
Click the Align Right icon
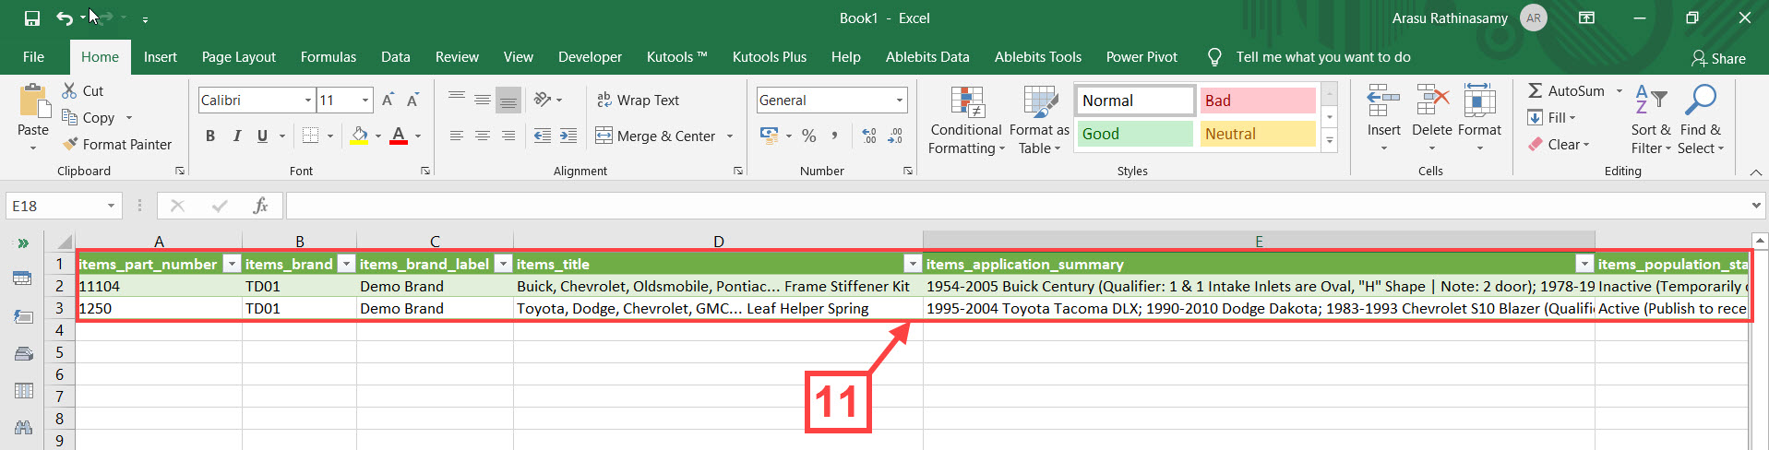point(508,136)
